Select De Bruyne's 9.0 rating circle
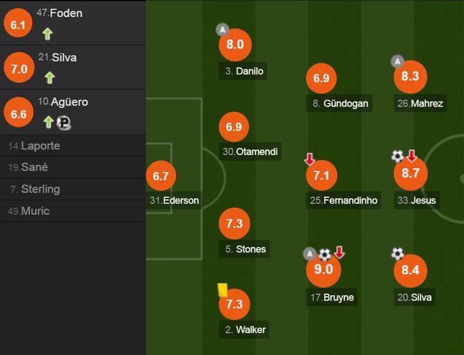The height and width of the screenshot is (355, 464). tap(323, 270)
